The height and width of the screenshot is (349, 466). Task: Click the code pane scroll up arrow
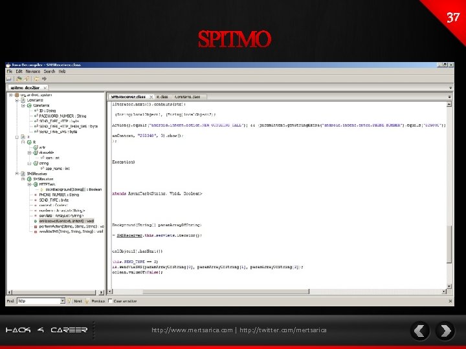point(449,104)
